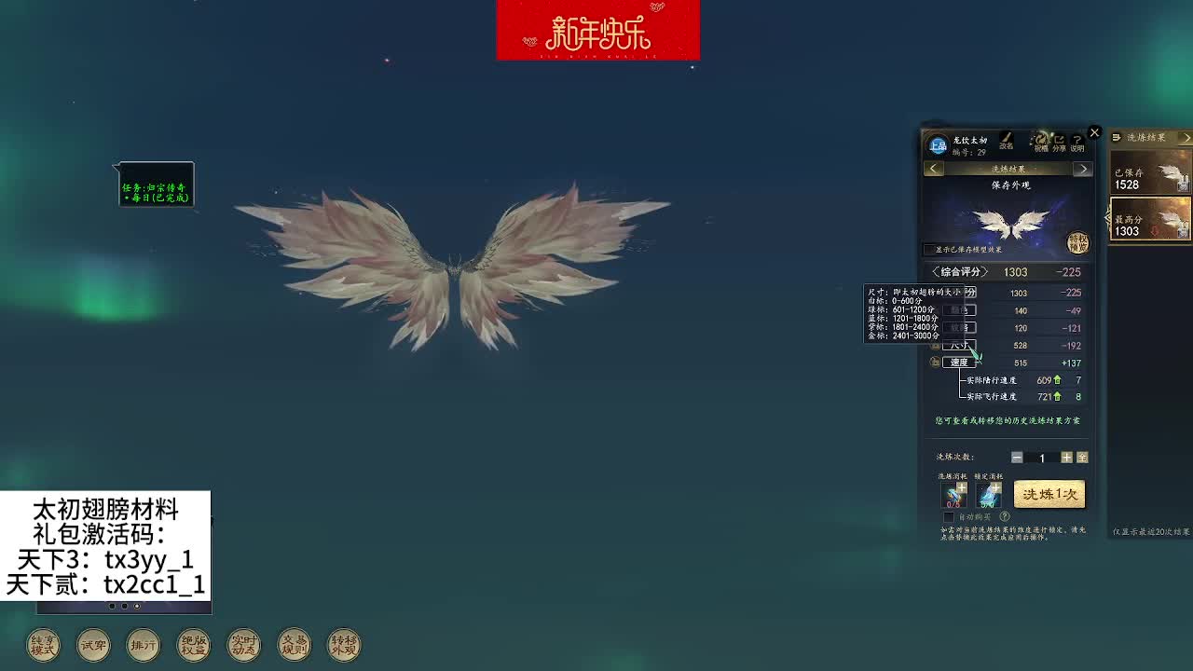Screen dimensions: 1193x671
Task: Close the wing refinement panel
Action: point(1095,132)
